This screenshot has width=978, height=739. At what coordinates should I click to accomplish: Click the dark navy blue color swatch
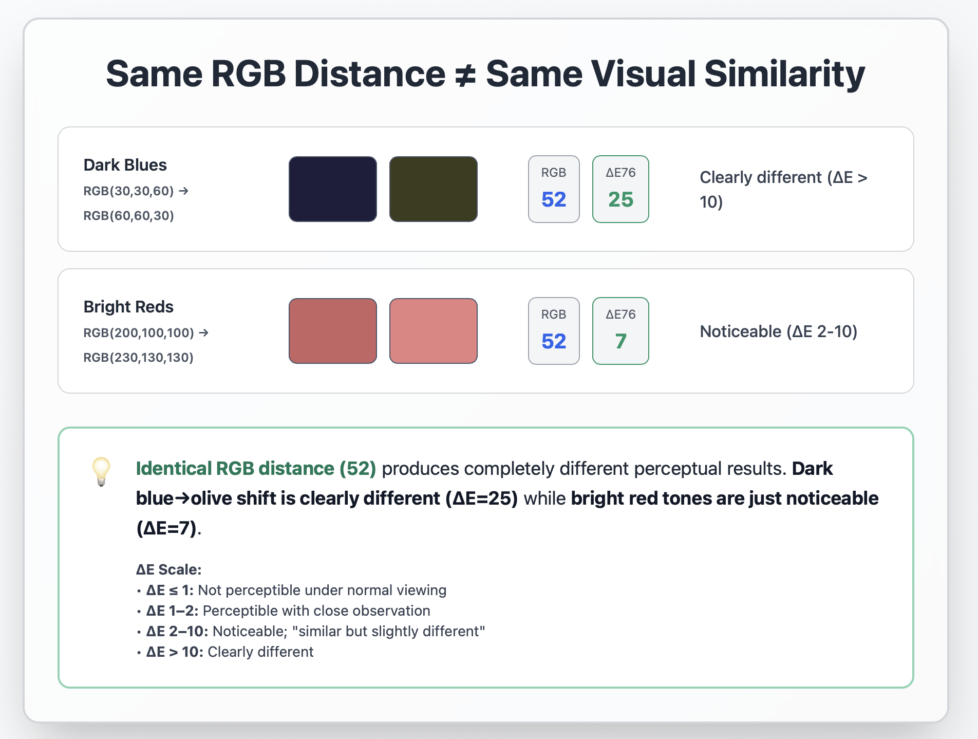pyautogui.click(x=333, y=189)
